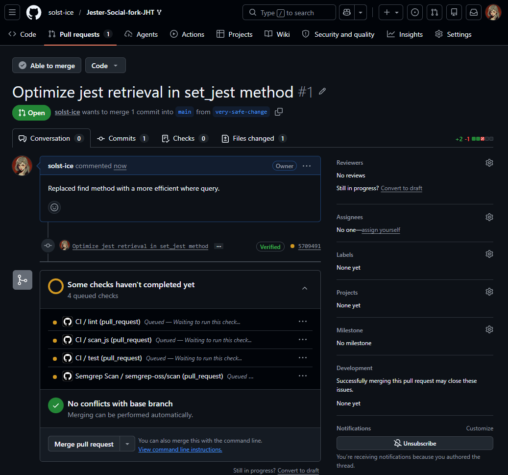Edit the pull request title pencil icon
The image size is (508, 475).
click(322, 92)
